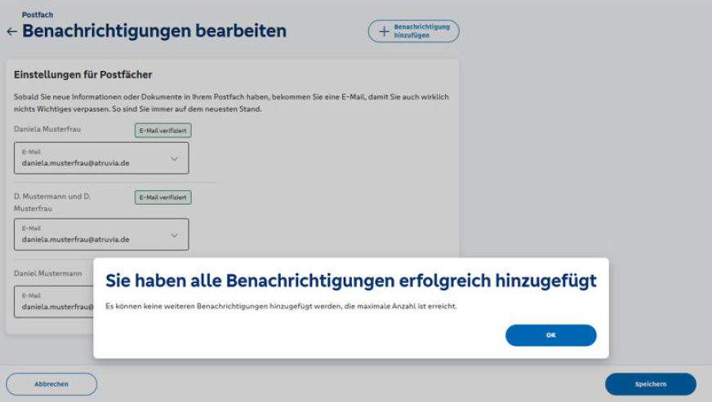Image resolution: width=712 pixels, height=402 pixels.
Task: Open the Postfach breadcrumb link
Action: click(x=38, y=15)
